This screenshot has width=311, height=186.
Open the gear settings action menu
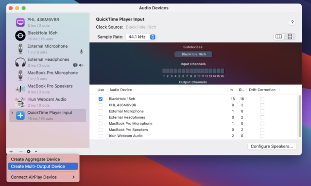click(29, 151)
